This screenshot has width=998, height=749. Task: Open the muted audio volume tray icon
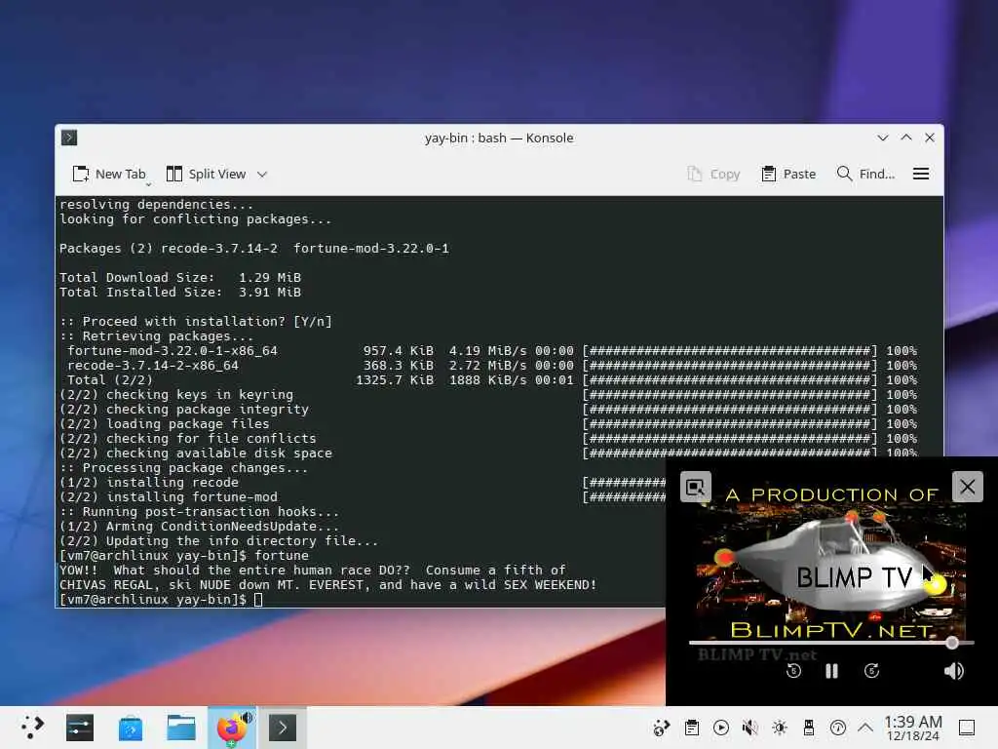750,728
